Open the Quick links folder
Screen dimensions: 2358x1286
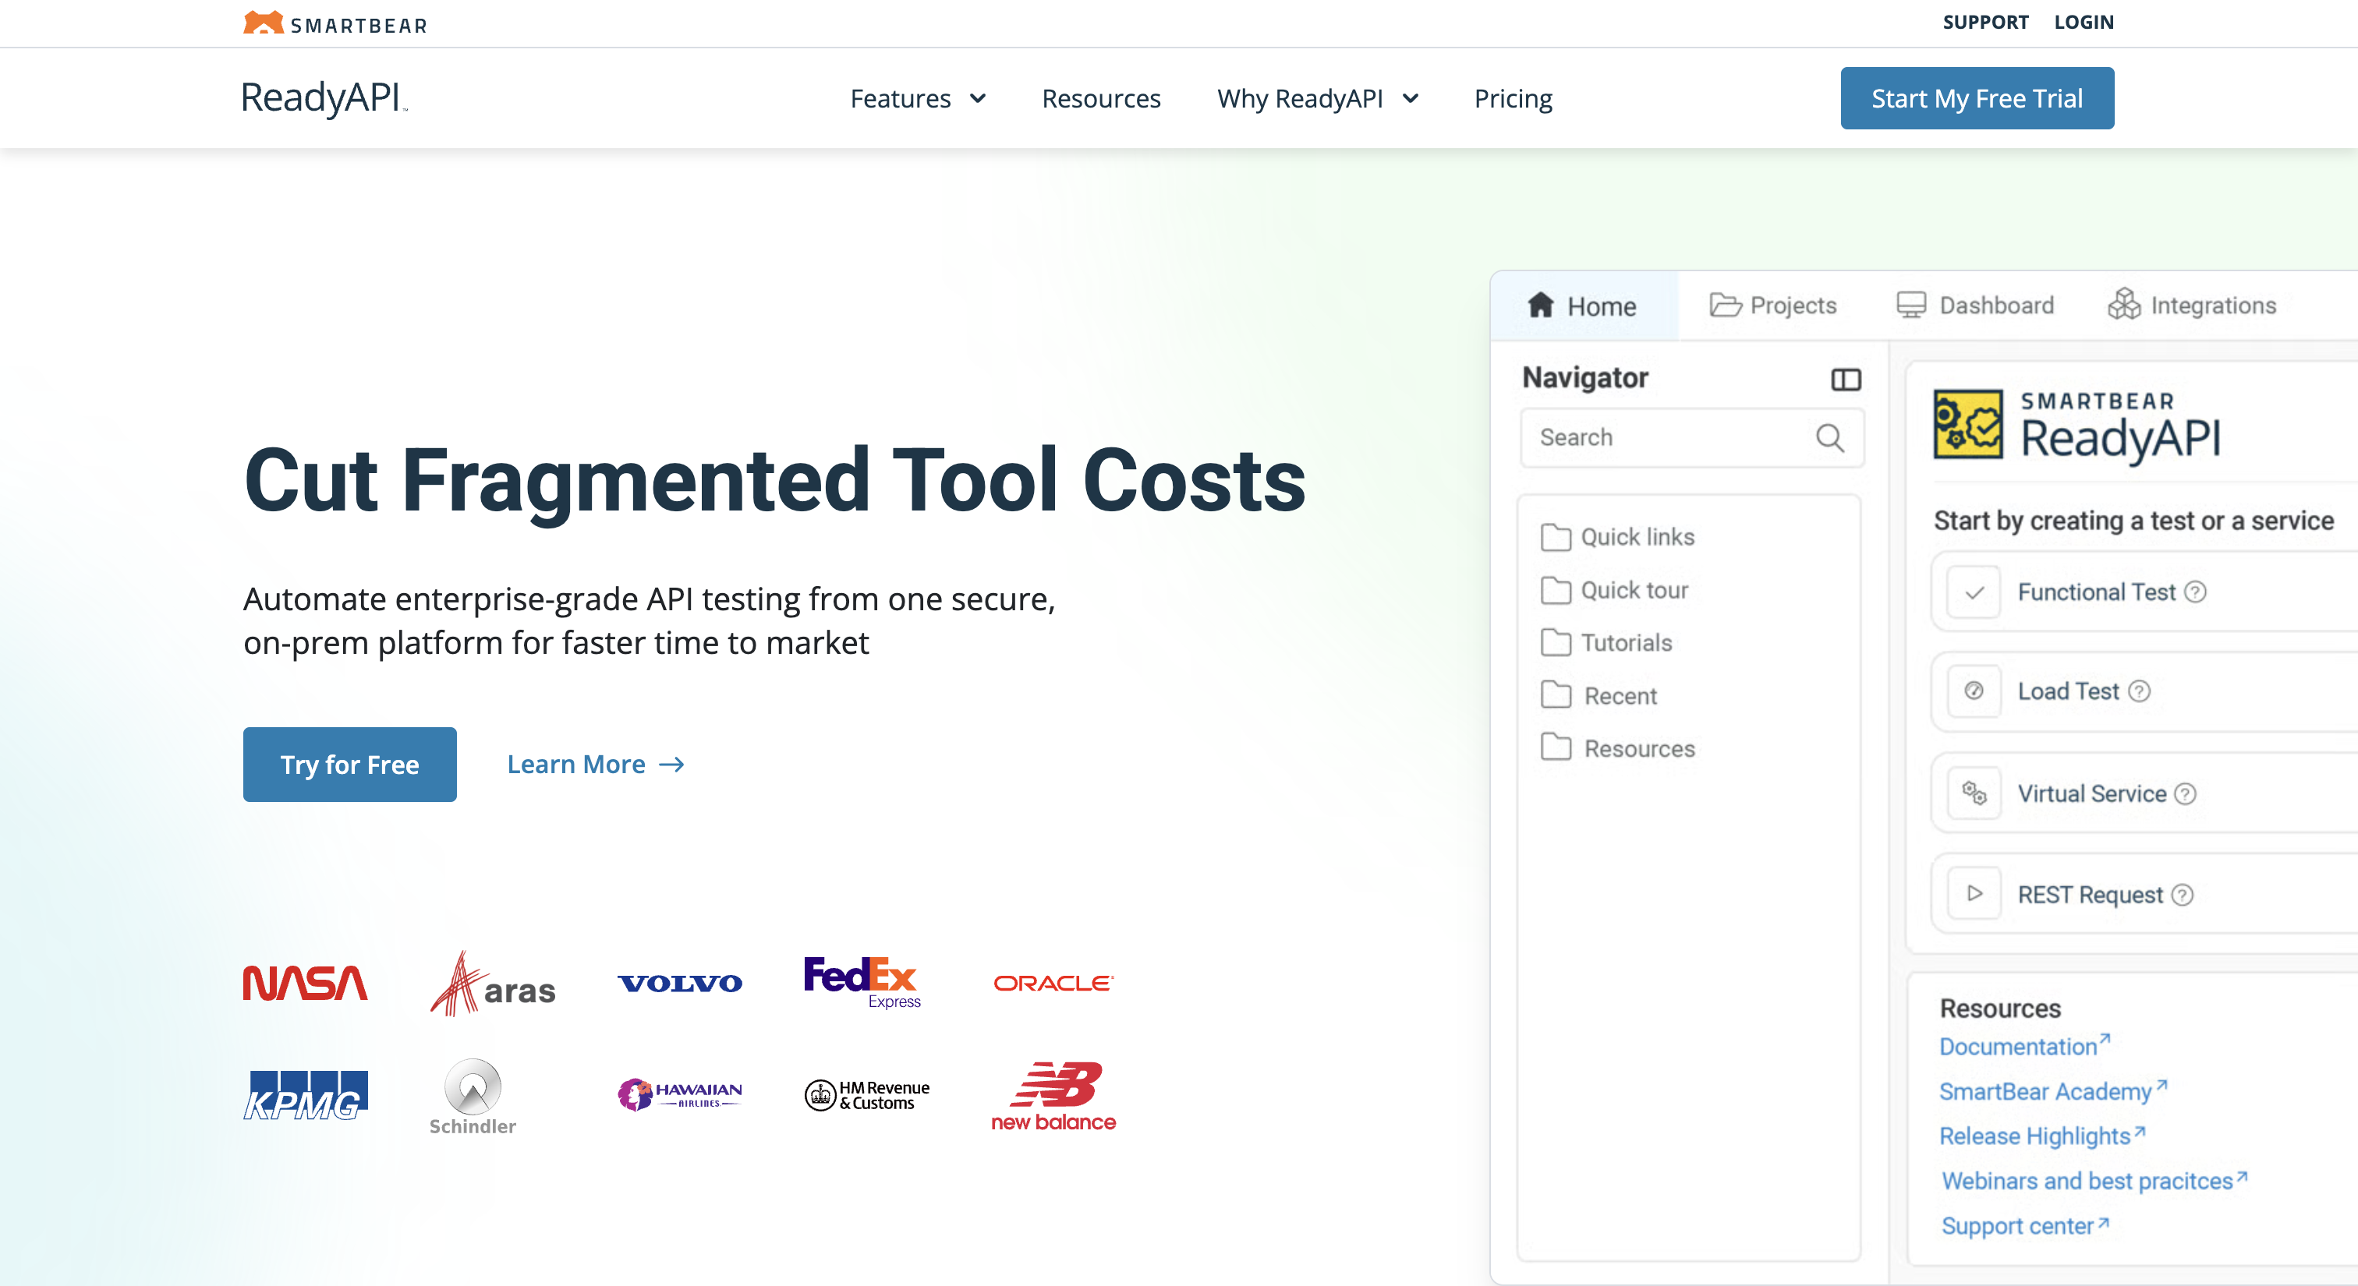click(x=1617, y=537)
